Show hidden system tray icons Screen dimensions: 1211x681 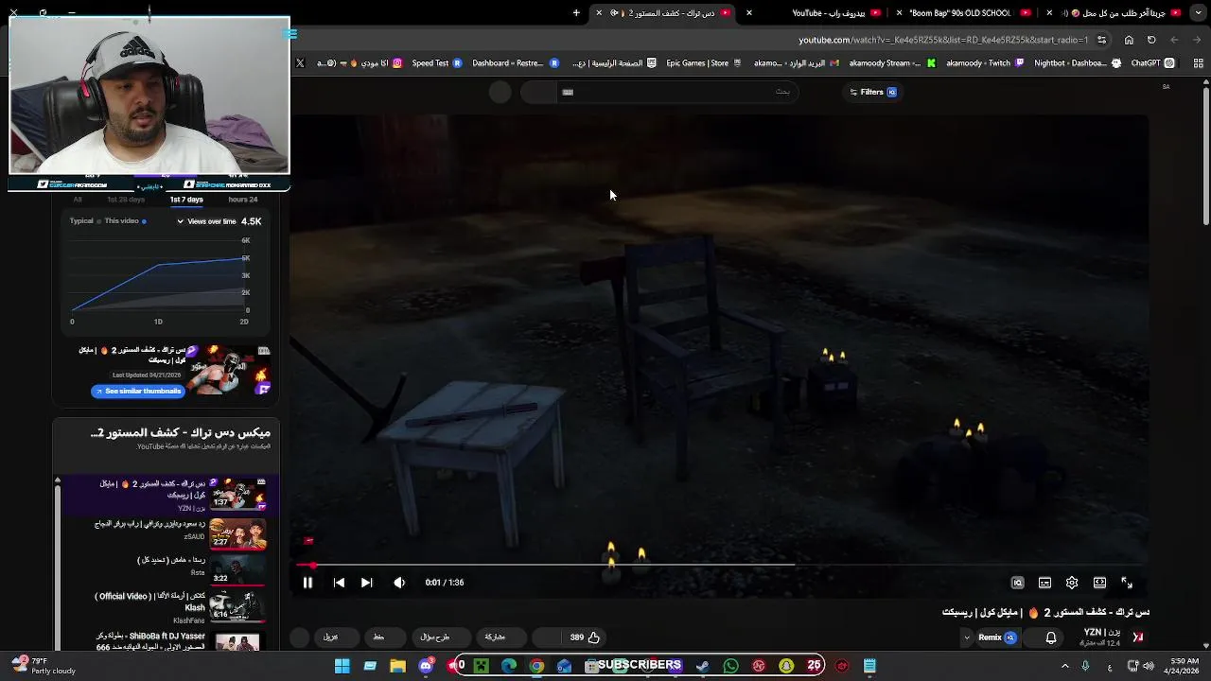pyautogui.click(x=1064, y=666)
